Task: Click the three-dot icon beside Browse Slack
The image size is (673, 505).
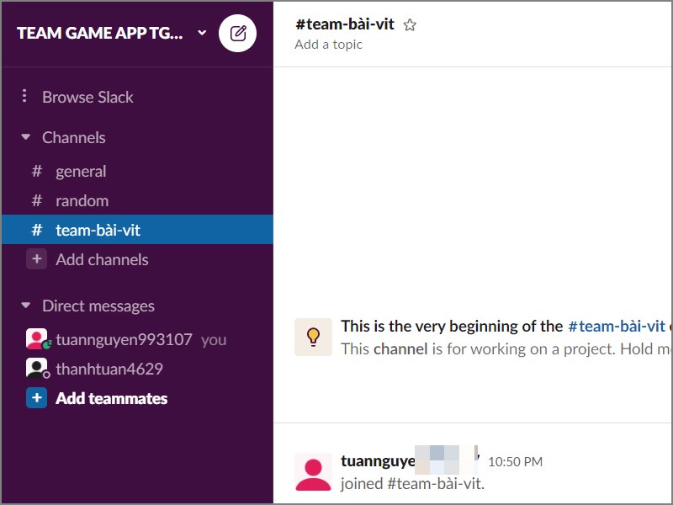Action: (24, 96)
